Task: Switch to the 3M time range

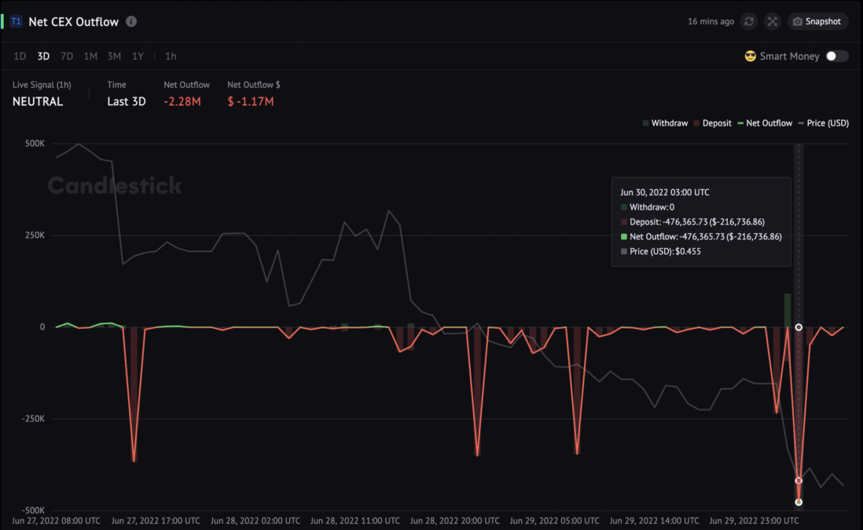Action: click(114, 56)
